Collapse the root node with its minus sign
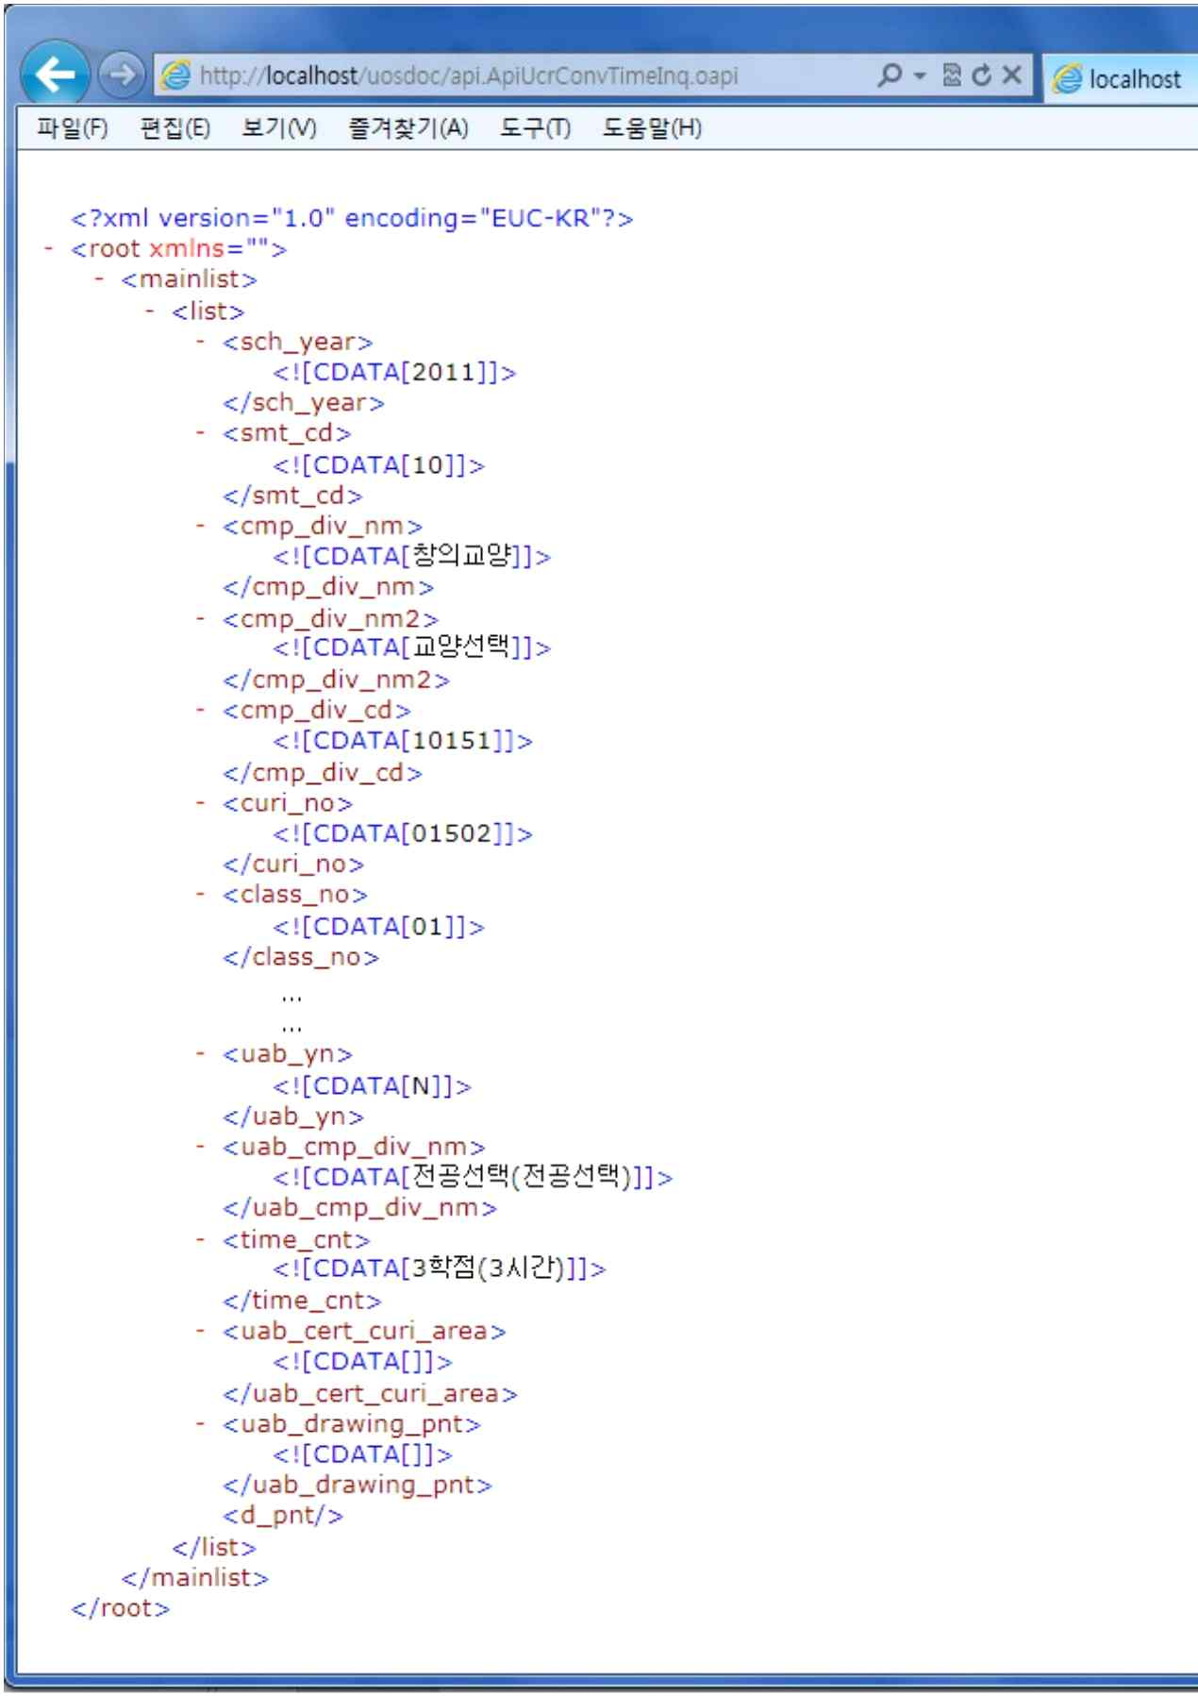Viewport: 1198px width, 1696px height. tap(48, 248)
